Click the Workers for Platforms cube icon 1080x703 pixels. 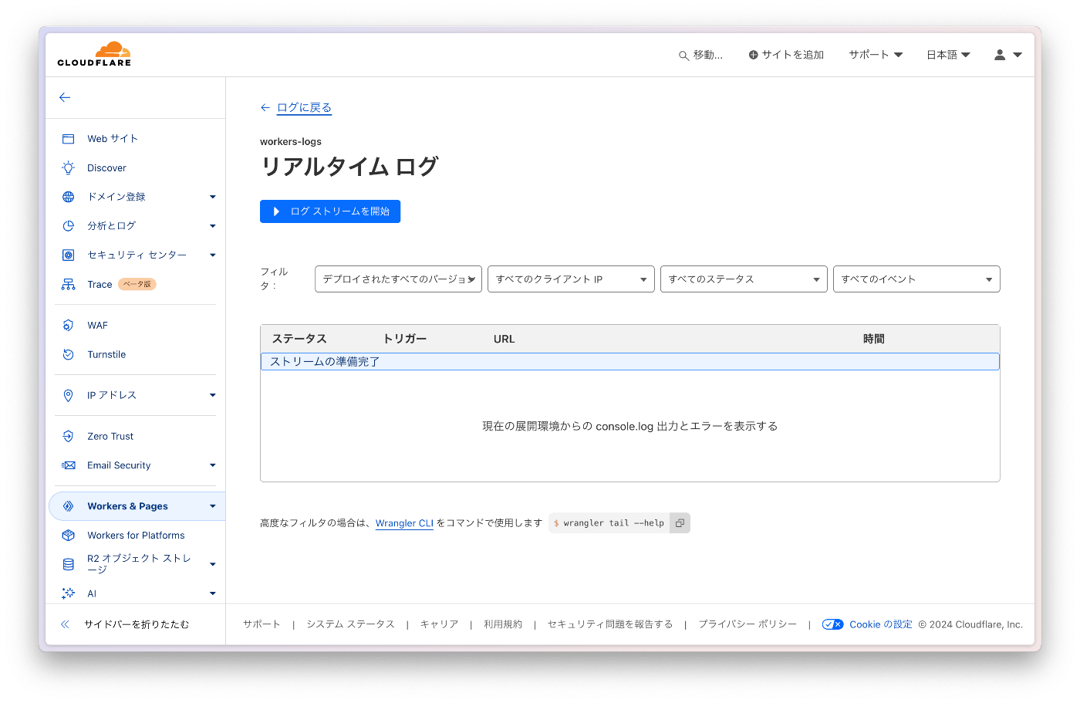pos(68,535)
